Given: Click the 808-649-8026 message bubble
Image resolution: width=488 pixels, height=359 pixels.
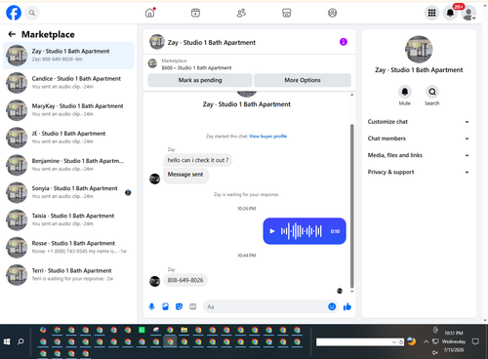Looking at the screenshot, I should click(x=185, y=280).
